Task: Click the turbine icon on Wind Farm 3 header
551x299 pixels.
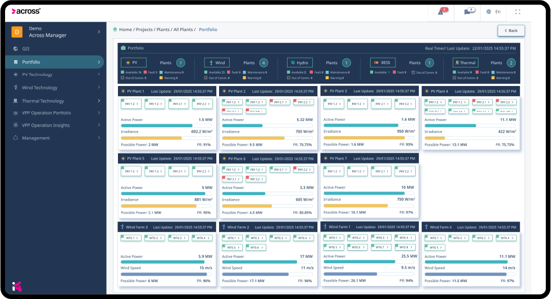Action: 122,227
